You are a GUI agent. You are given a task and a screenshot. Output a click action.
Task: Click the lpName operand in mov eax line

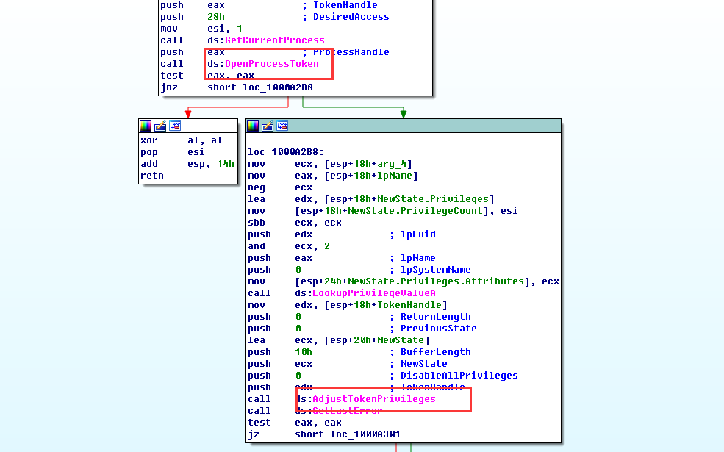395,176
